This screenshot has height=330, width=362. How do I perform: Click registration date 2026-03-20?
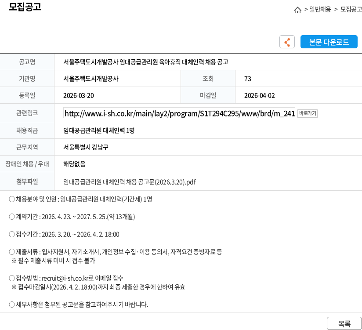(79, 96)
